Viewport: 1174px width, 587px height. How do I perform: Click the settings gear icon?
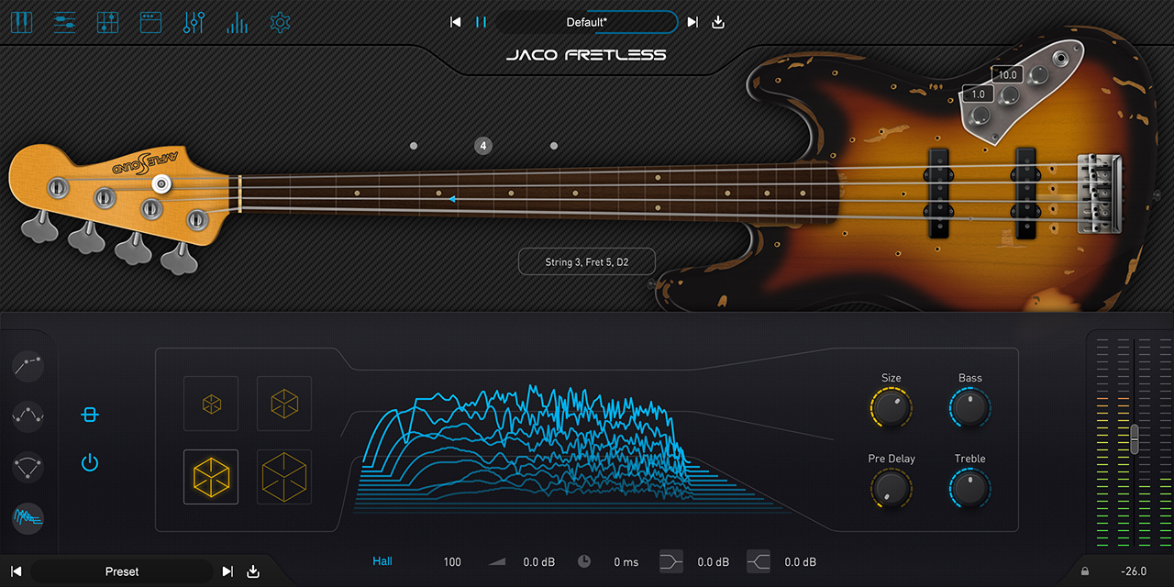click(x=281, y=22)
